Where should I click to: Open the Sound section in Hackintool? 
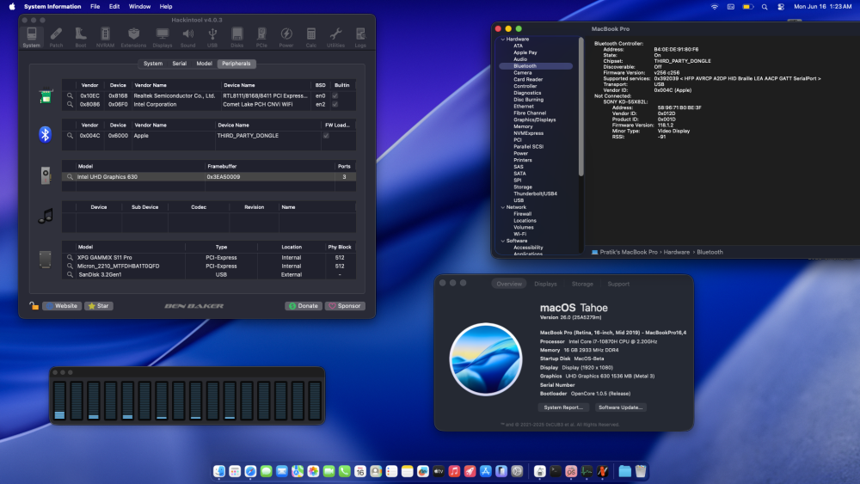[187, 37]
